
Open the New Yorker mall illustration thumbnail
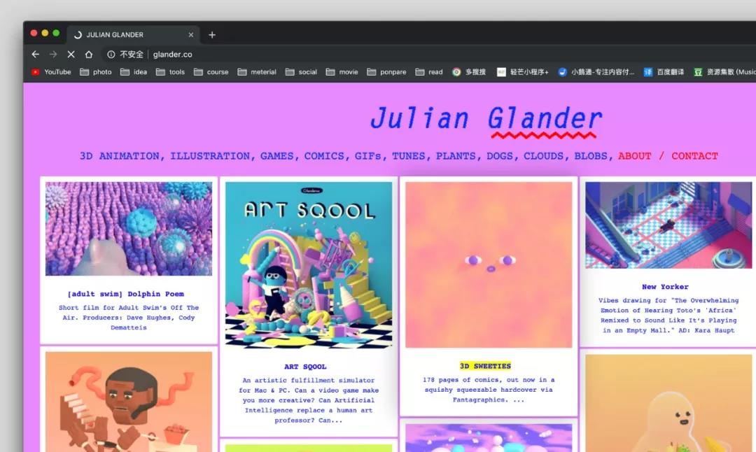point(668,225)
